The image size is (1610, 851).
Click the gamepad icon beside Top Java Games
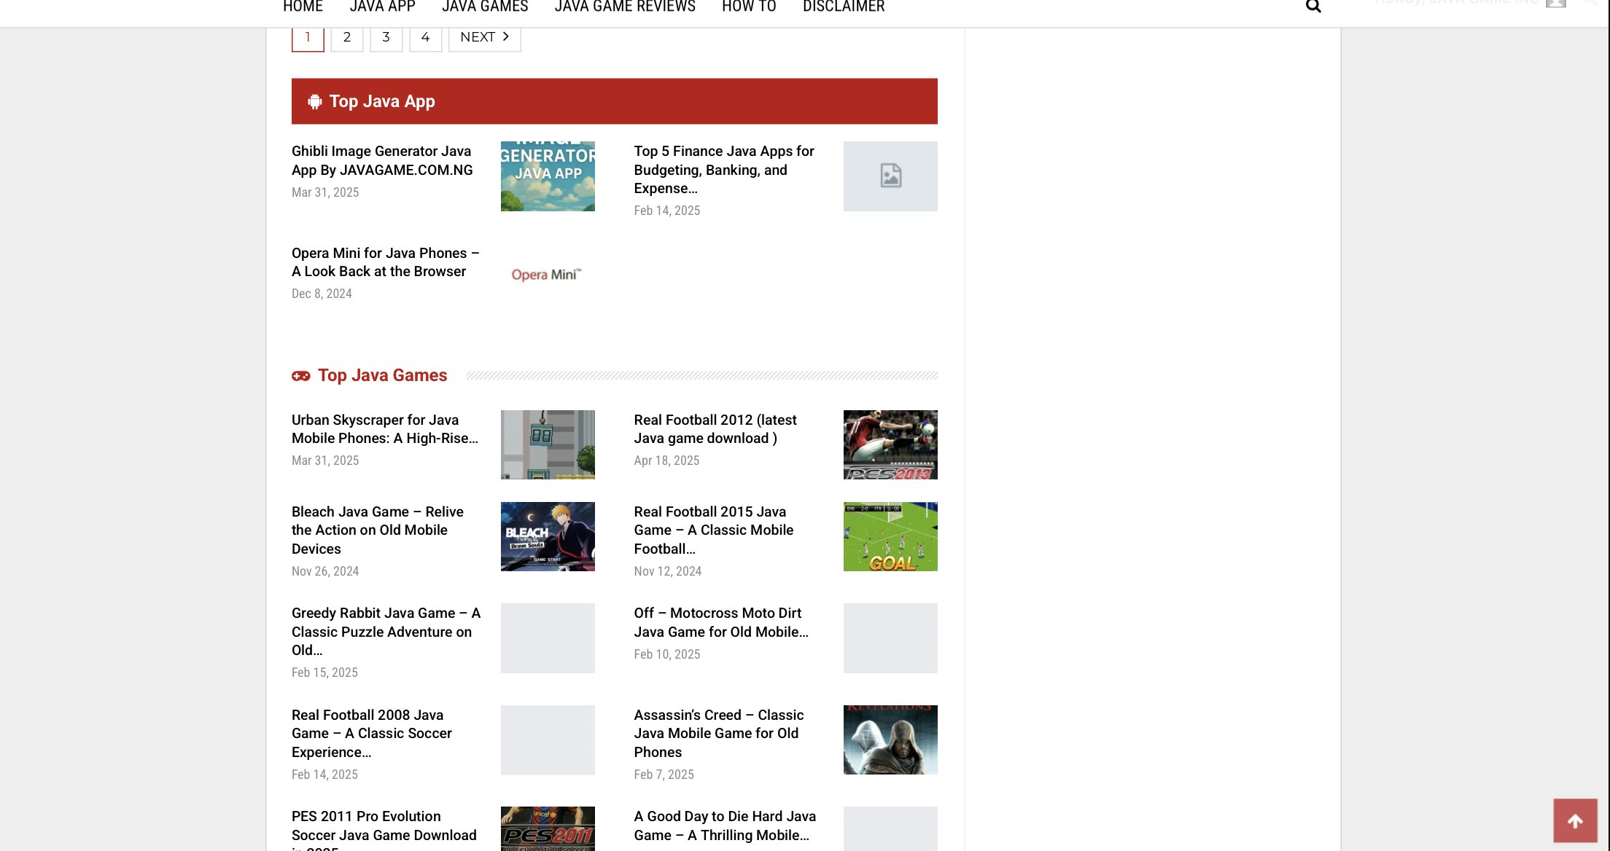[x=301, y=376]
